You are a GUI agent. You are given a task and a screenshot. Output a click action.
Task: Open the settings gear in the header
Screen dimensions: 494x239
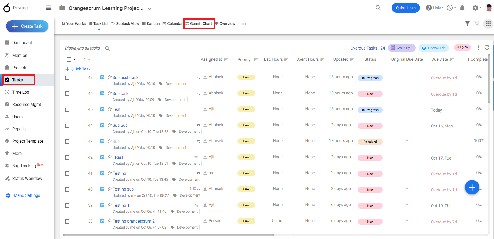click(475, 8)
